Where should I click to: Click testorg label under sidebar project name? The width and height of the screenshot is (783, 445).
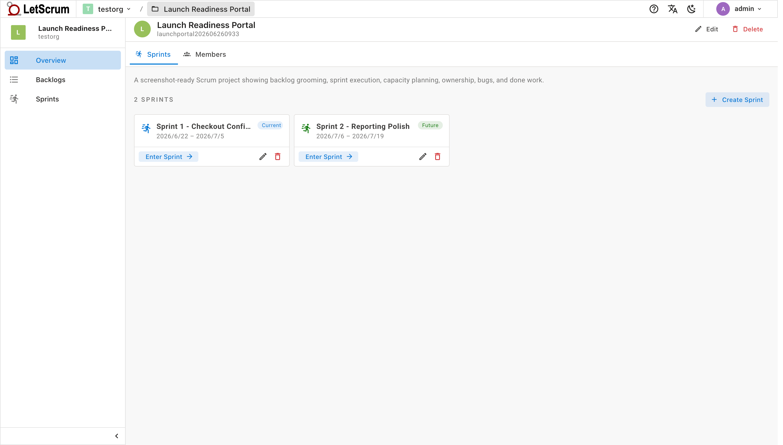click(x=49, y=37)
